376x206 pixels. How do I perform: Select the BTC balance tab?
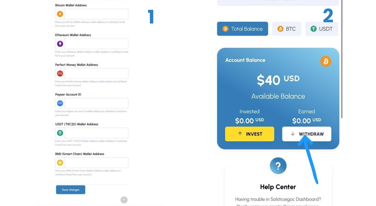tap(286, 29)
